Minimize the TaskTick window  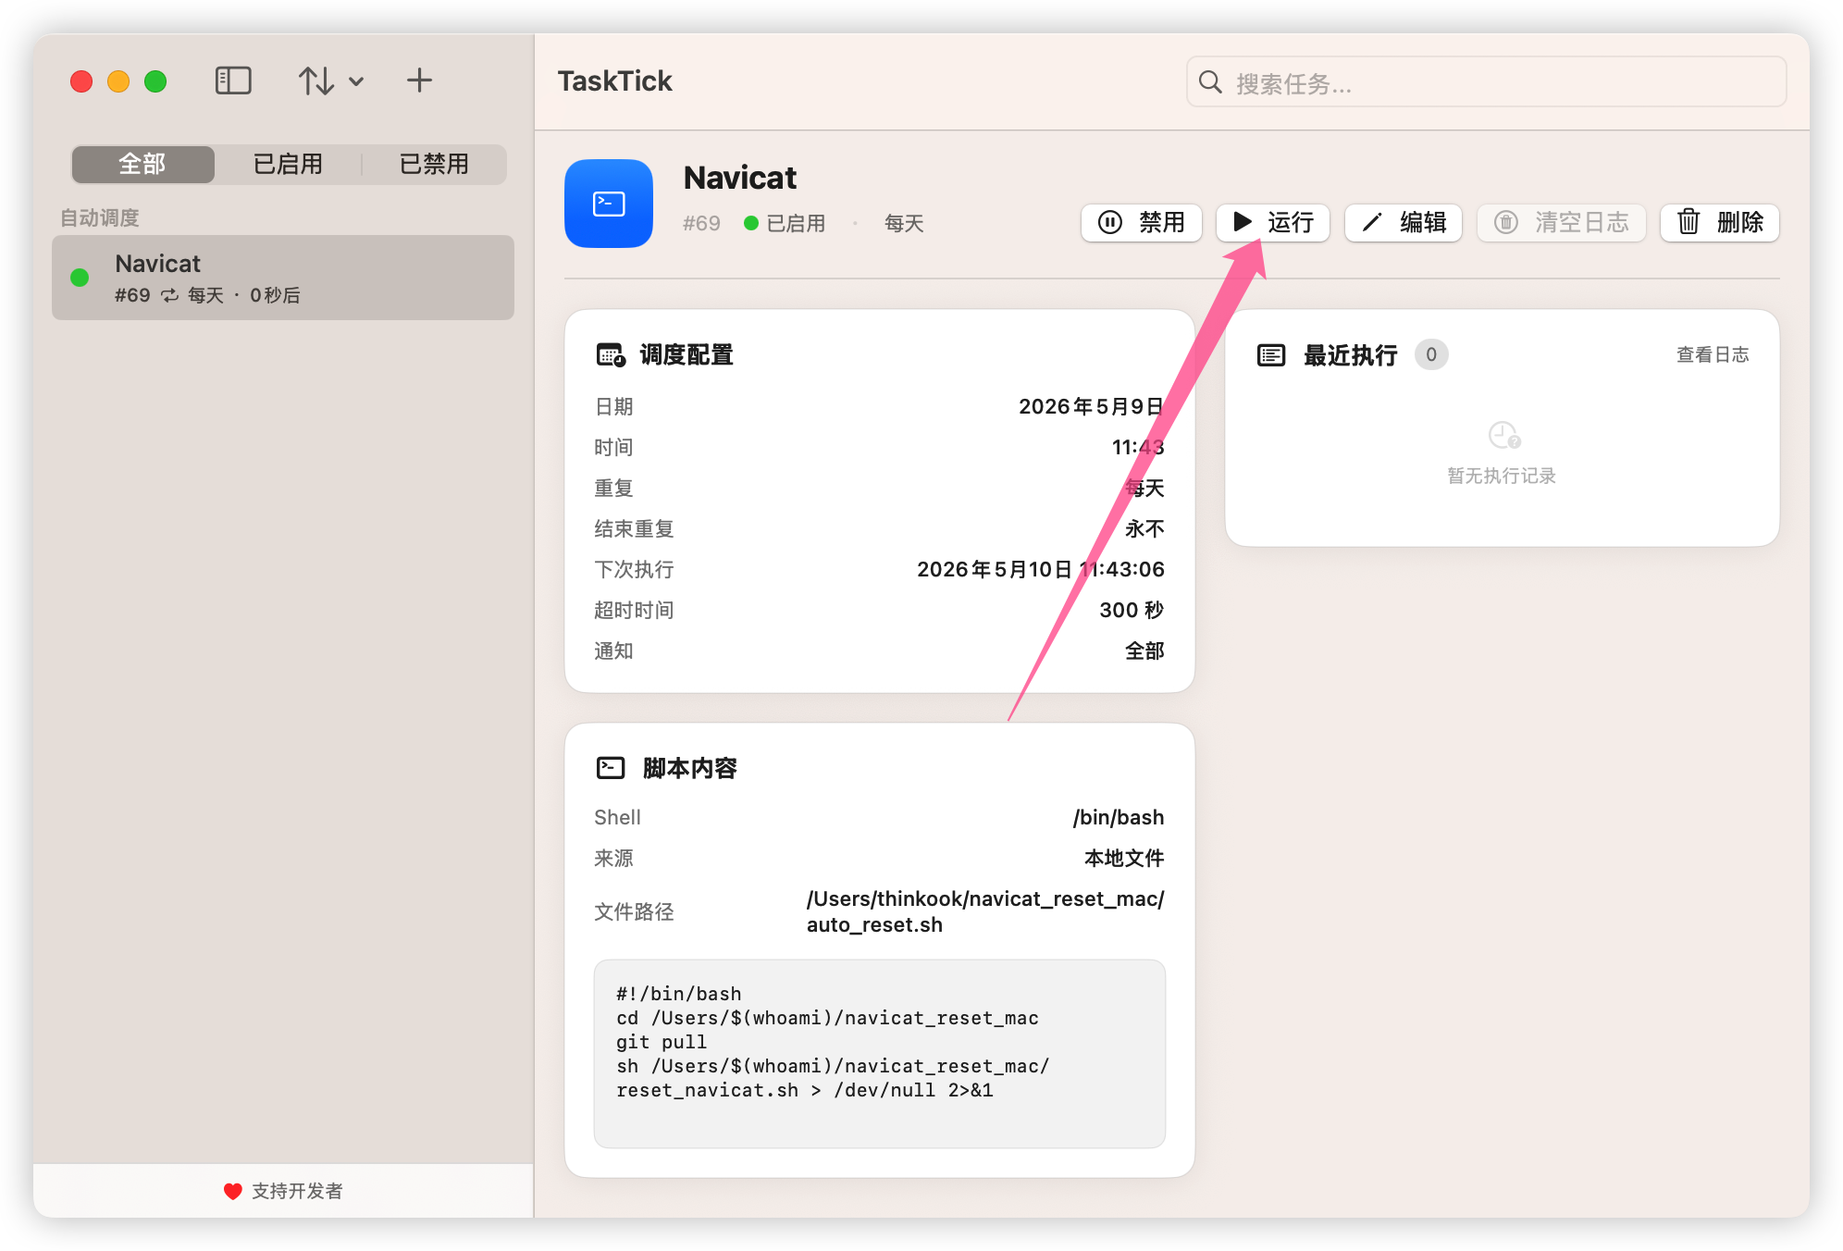[x=118, y=81]
